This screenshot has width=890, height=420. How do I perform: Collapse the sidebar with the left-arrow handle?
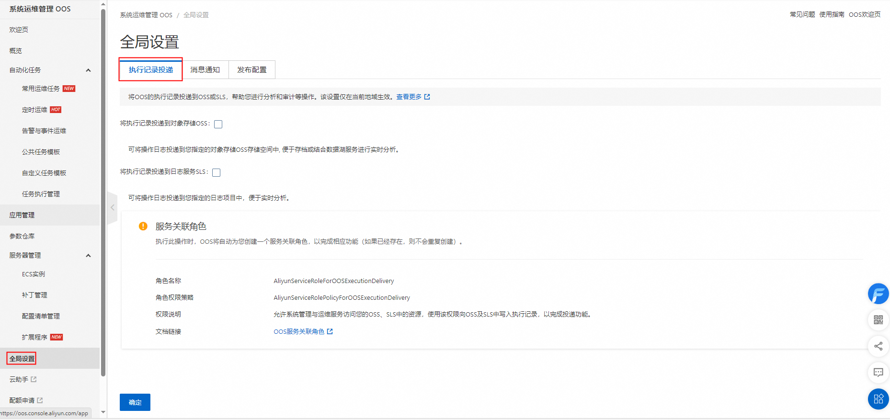[113, 207]
